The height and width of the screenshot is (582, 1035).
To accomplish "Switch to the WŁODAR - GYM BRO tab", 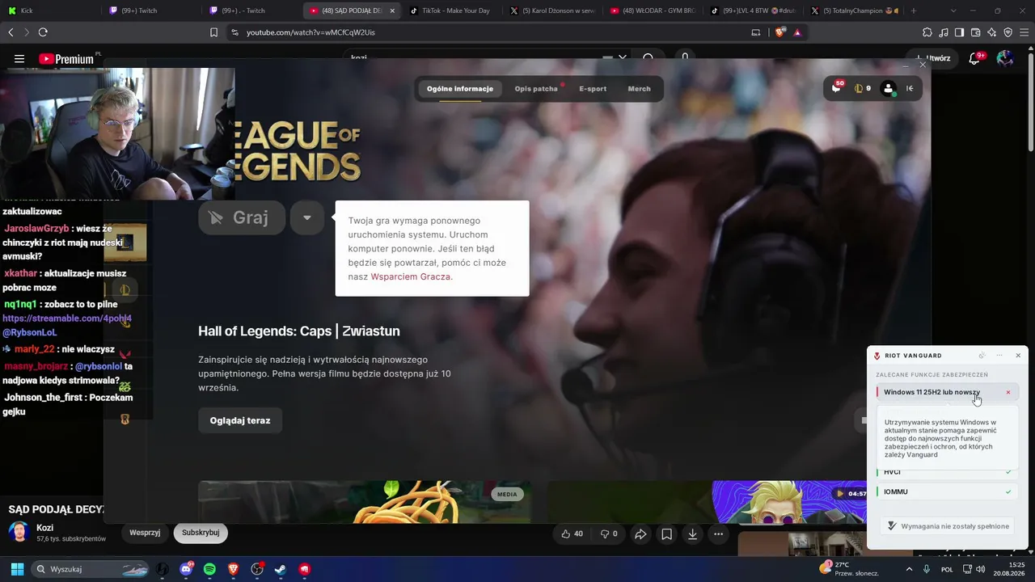I will (653, 11).
